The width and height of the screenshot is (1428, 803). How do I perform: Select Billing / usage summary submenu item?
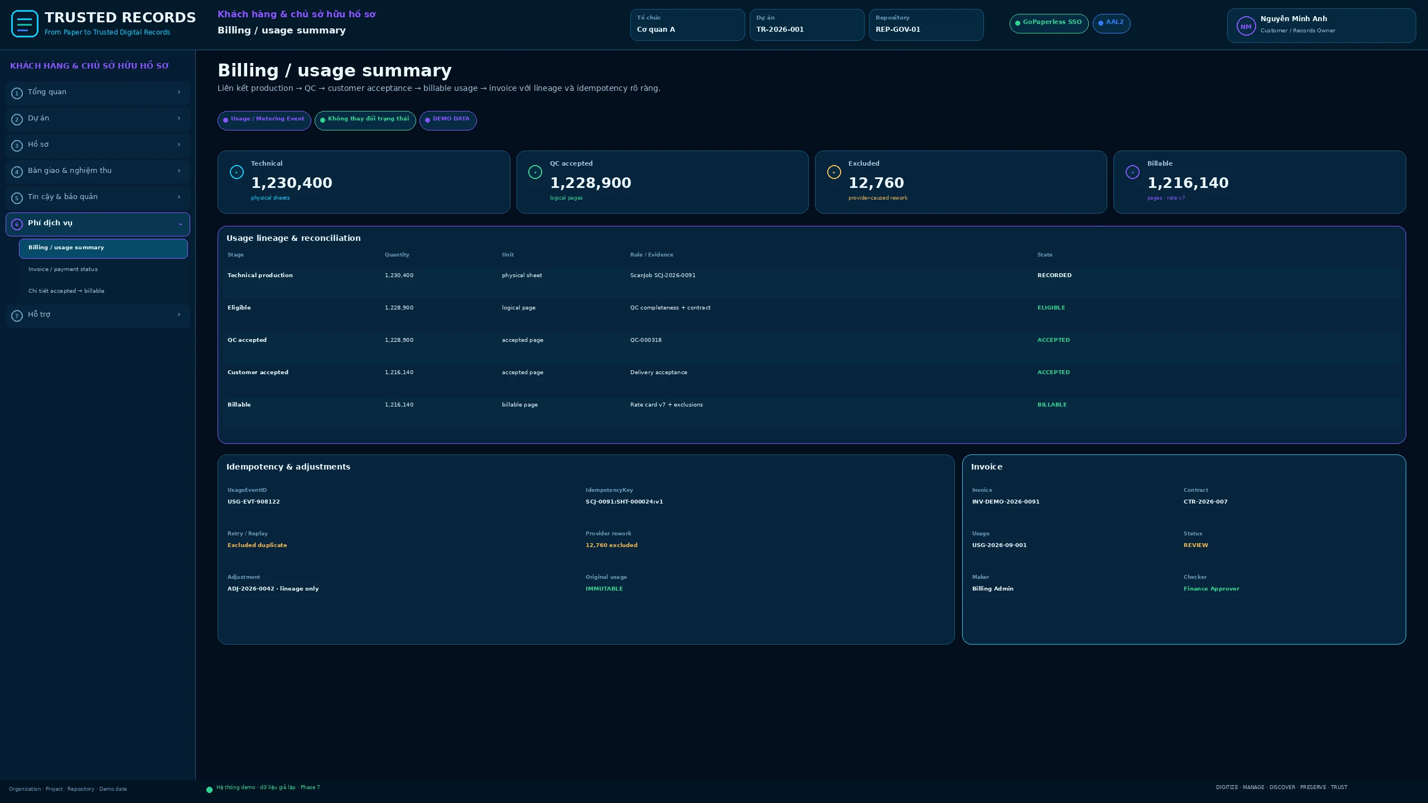103,248
